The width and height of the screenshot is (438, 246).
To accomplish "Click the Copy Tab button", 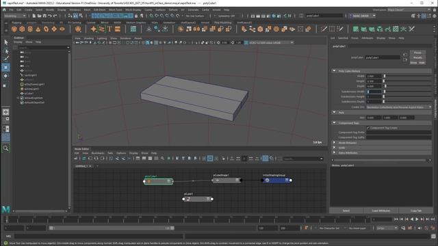I will (x=416, y=210).
